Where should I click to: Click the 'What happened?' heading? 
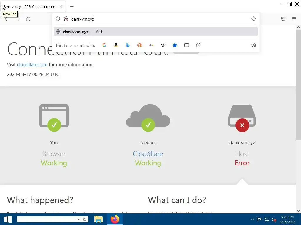[x=40, y=200]
